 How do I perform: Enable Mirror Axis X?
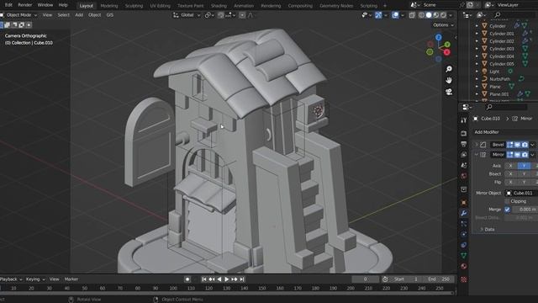coord(510,166)
